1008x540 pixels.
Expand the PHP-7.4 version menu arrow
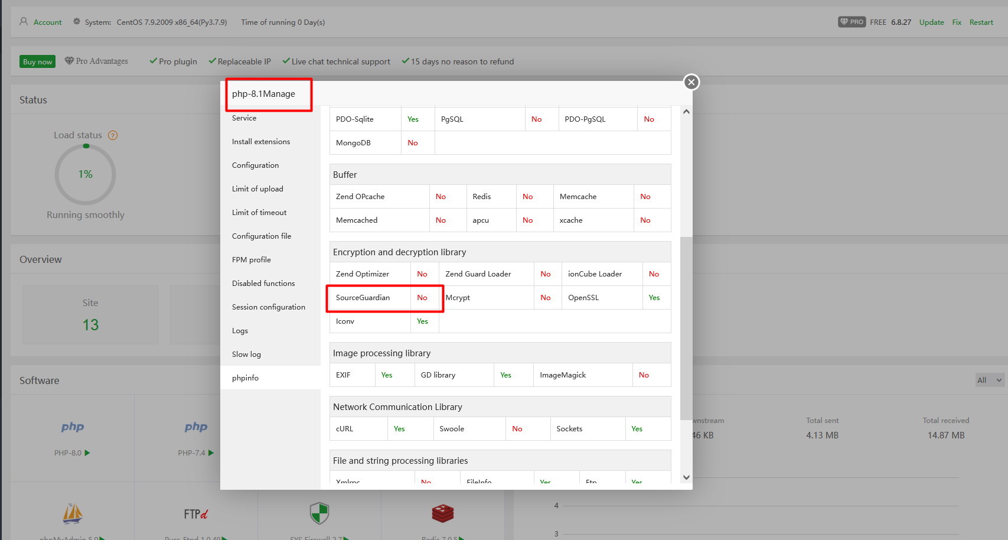(x=210, y=453)
